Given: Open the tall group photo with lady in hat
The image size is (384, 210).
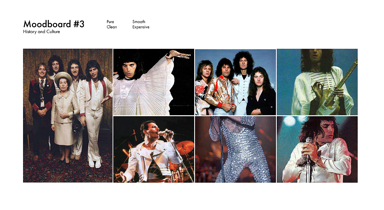Looking at the screenshot, I should [68, 116].
